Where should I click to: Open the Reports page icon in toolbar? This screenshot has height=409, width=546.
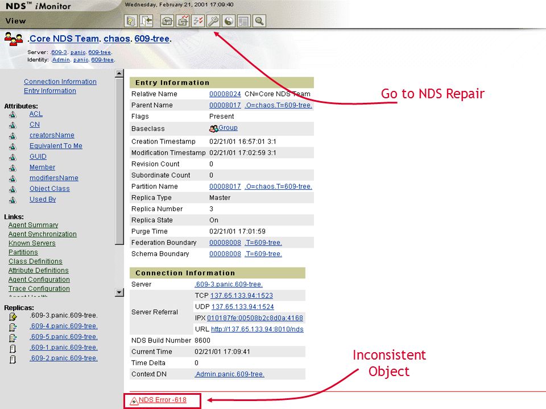[244, 21]
